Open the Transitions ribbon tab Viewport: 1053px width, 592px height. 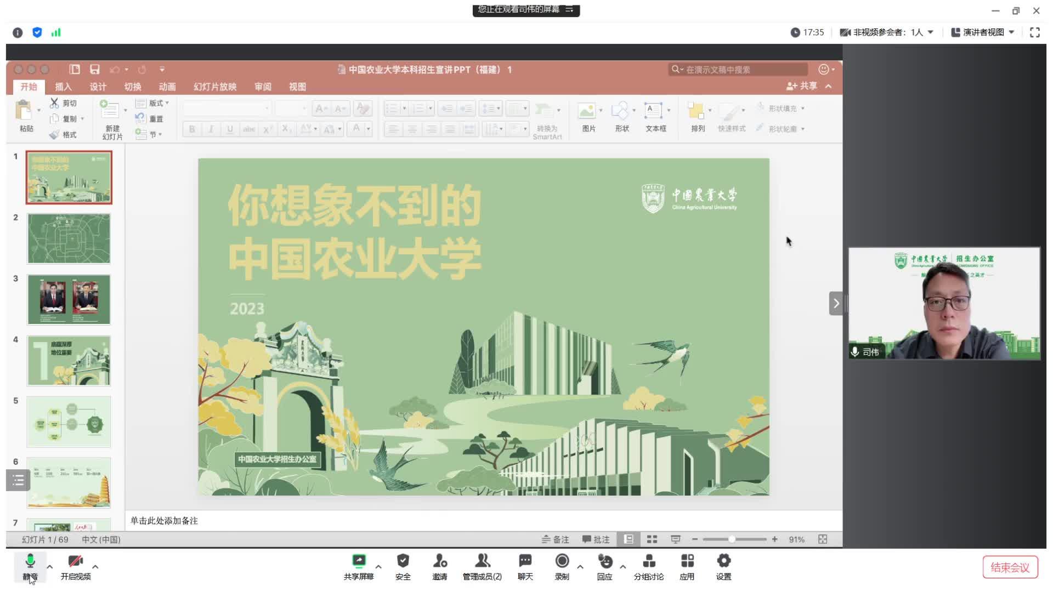(132, 87)
